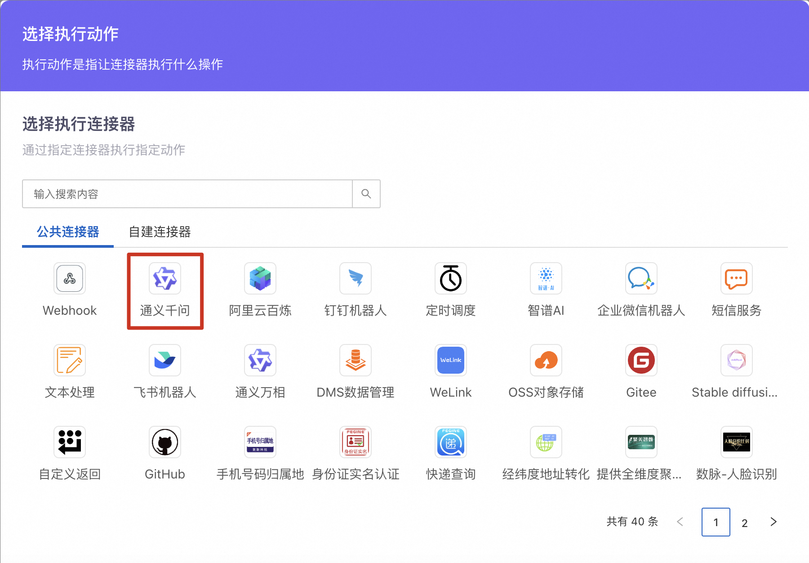Screen dimensions: 809x563
Task: Open the 自定义返回 connector icon
Action: pos(70,442)
